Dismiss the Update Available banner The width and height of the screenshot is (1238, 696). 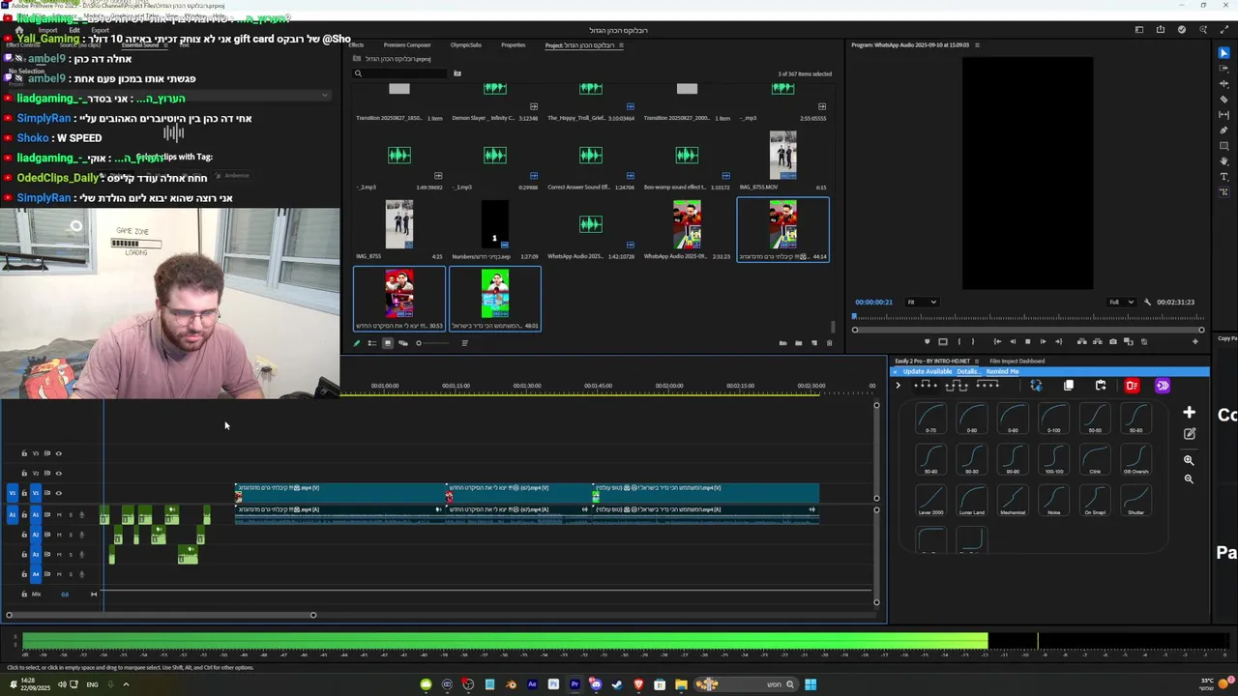pyautogui.click(x=895, y=371)
